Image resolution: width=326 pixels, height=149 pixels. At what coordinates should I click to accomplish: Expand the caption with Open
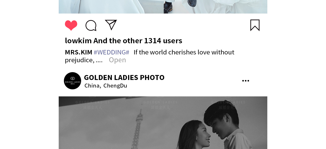click(117, 60)
